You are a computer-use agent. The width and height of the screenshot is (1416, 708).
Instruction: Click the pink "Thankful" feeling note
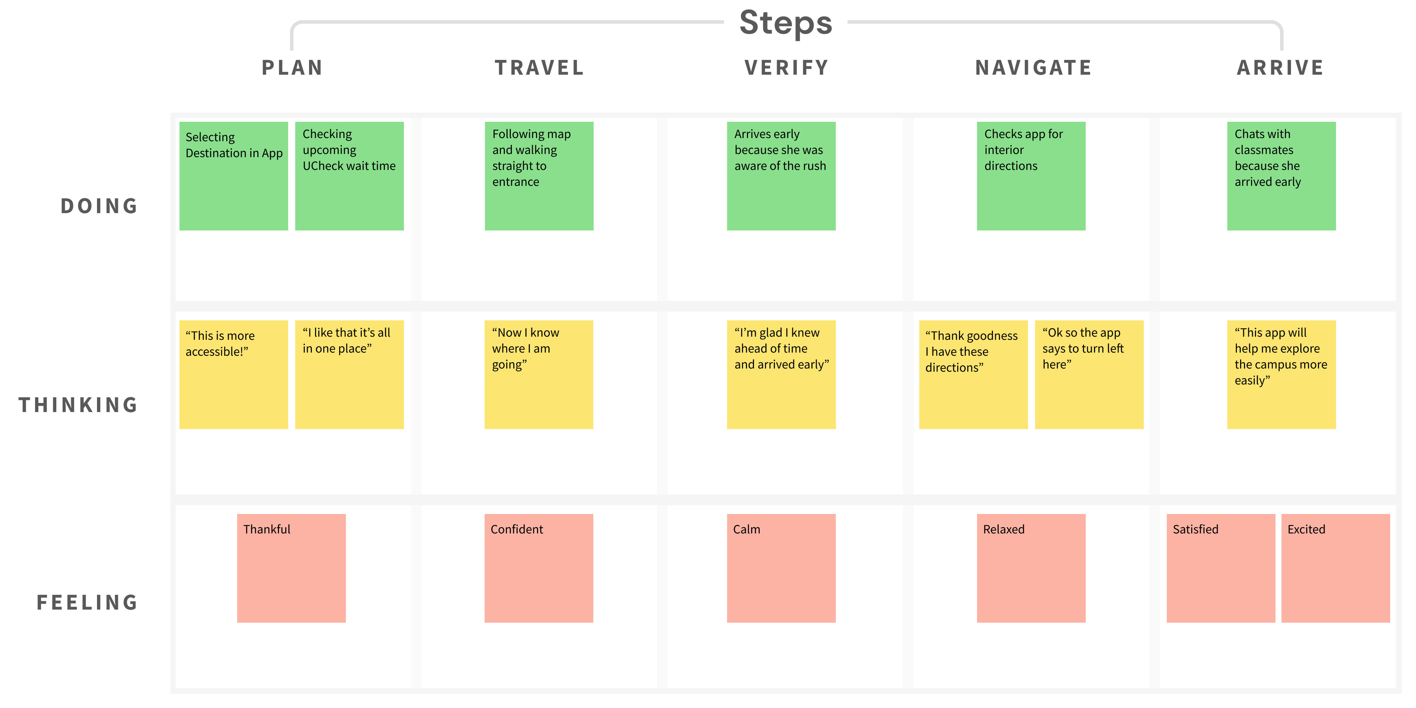click(x=291, y=568)
